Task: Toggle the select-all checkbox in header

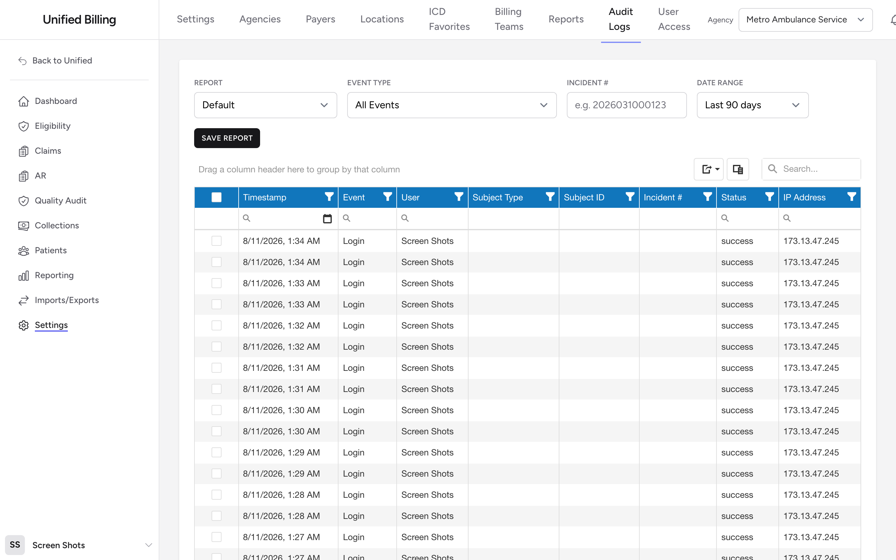Action: pos(217,198)
